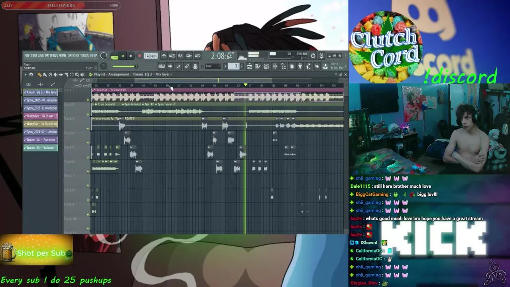Toggle the playlist magnet snap icon
Image resolution: width=510 pixels, height=287 pixels.
coord(31,75)
